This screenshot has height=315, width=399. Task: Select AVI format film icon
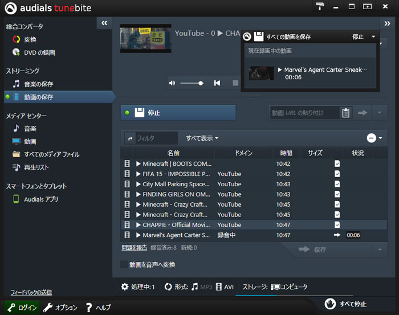(218, 287)
